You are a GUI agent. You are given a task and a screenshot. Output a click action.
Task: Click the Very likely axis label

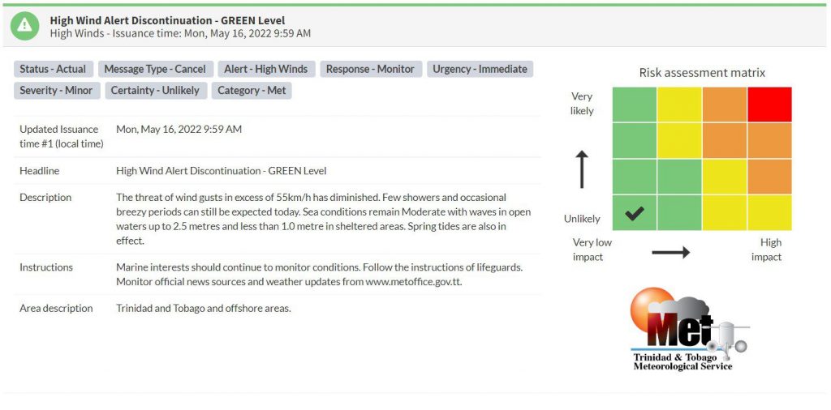tap(582, 104)
